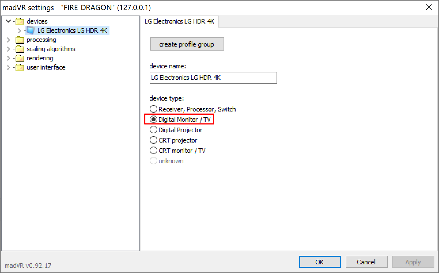Select processing label in tree

click(x=41, y=40)
